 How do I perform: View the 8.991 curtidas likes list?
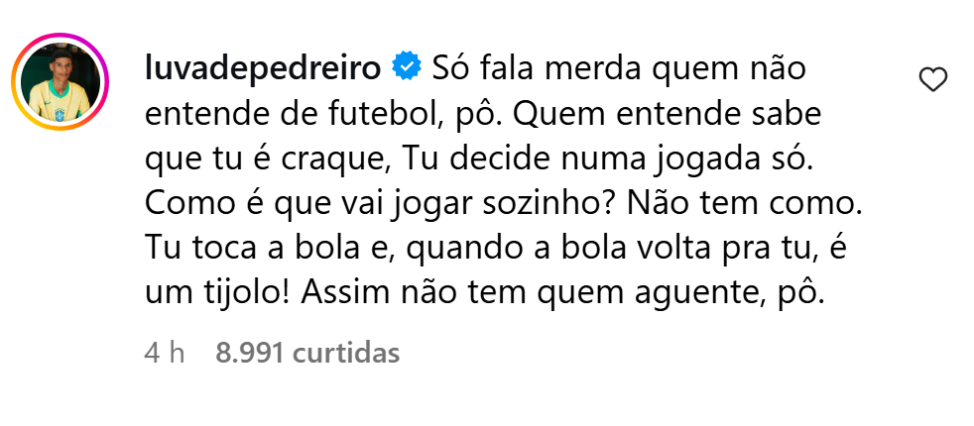point(307,353)
